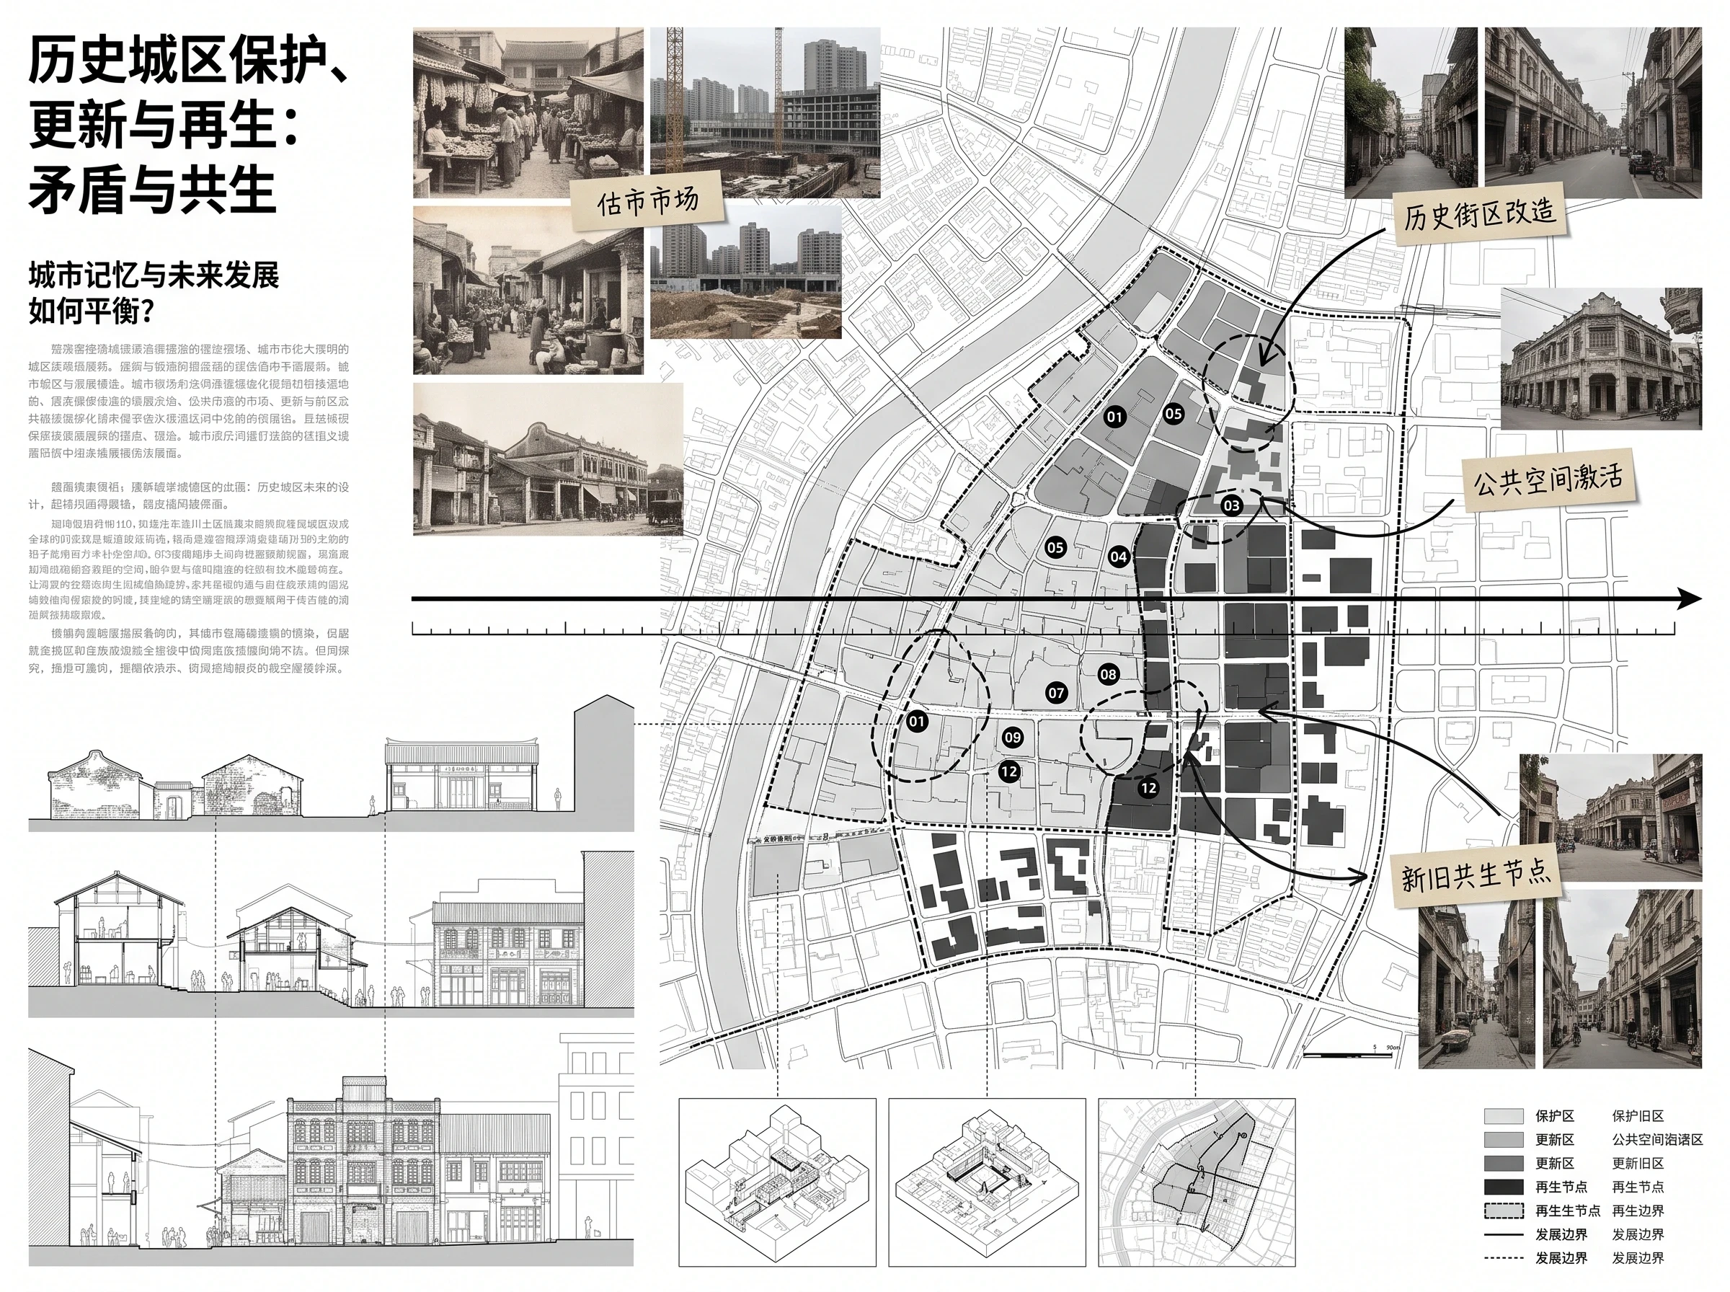The width and height of the screenshot is (1730, 1292).
Task: Click the legend text 更新旧区
Action: coord(1638,1163)
